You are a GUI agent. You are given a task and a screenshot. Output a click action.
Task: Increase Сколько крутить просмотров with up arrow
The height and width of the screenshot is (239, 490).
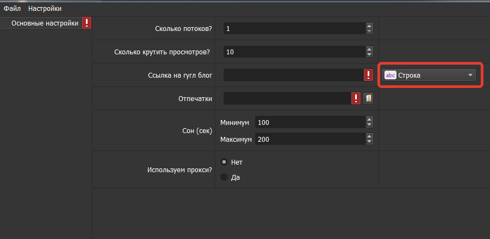[x=369, y=49]
